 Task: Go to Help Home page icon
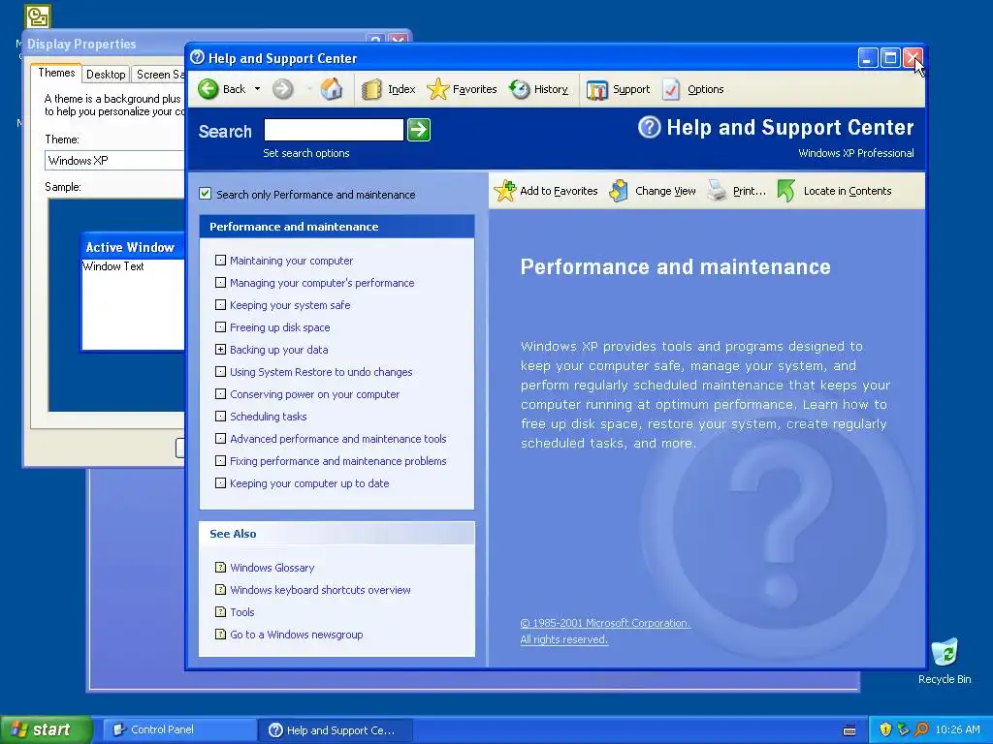point(332,89)
